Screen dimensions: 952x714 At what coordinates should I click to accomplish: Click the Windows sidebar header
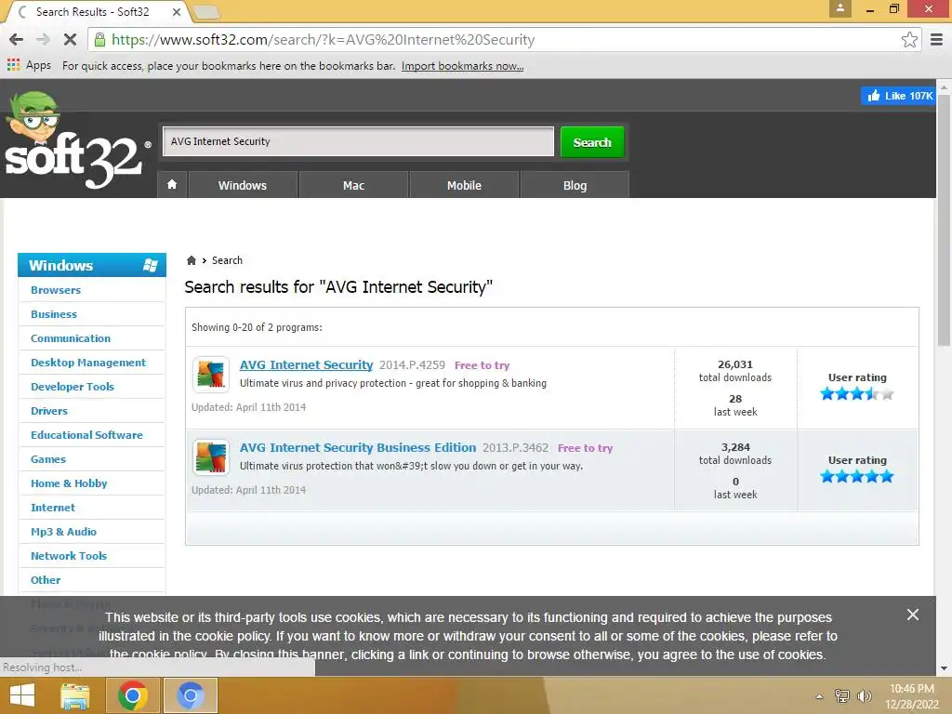tap(92, 265)
